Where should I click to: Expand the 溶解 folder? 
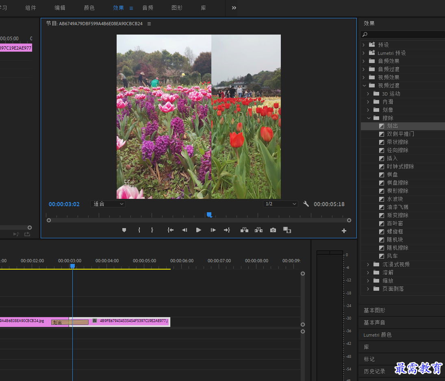368,272
